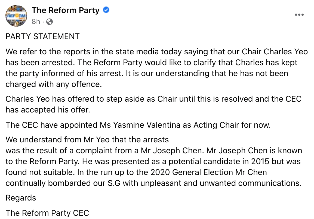Click the line "We understand from Mr Yeo"
Image resolution: width=314 pixels, height=219 pixels.
click(x=87, y=140)
